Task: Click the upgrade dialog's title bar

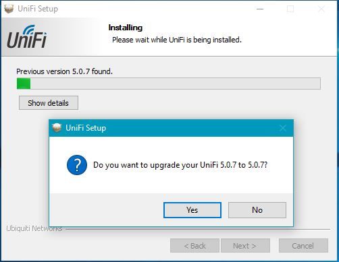Action: (171, 128)
